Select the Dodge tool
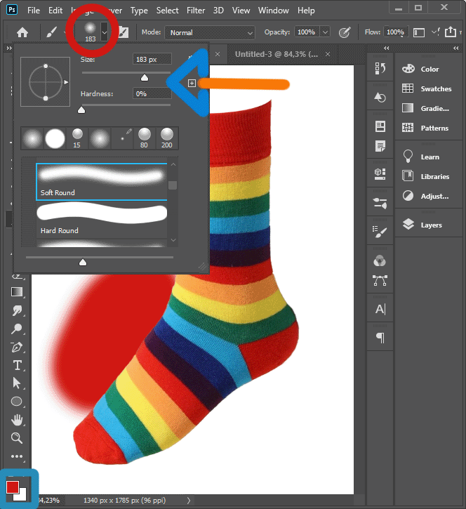 tap(17, 329)
